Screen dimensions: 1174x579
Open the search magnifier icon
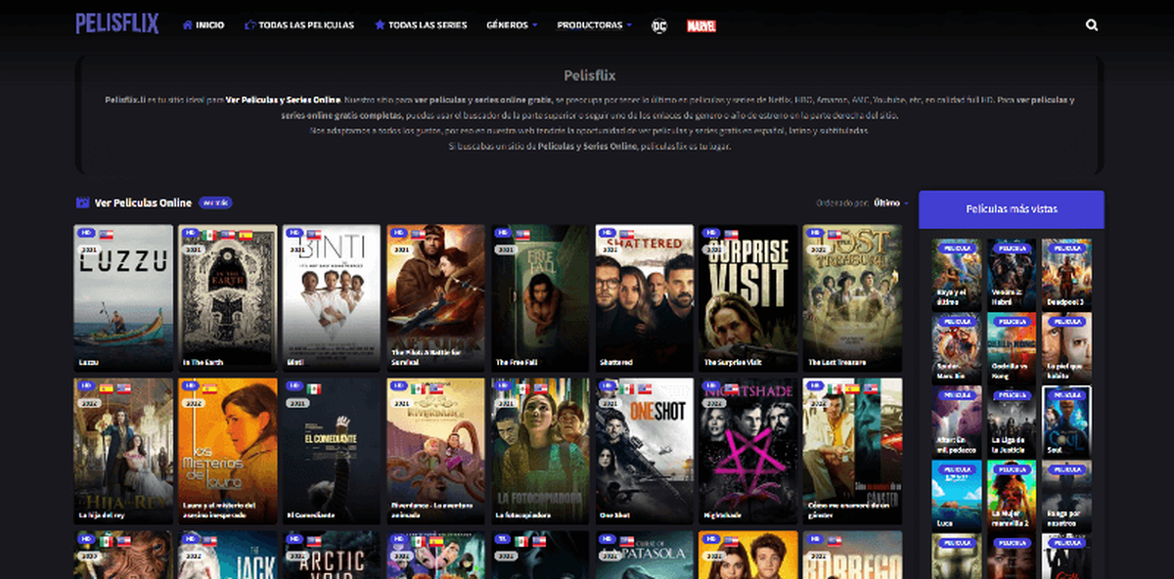click(1092, 25)
